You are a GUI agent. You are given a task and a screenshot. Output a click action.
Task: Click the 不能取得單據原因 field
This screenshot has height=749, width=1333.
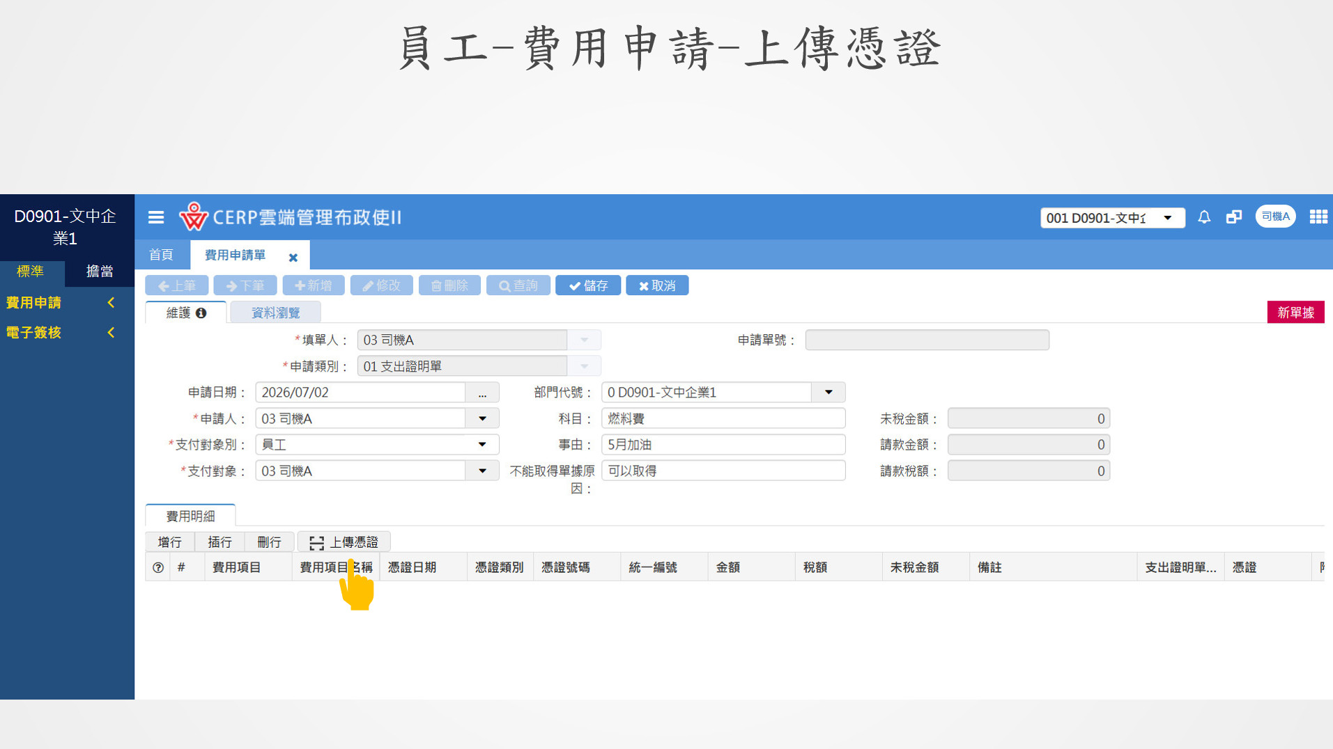[723, 471]
